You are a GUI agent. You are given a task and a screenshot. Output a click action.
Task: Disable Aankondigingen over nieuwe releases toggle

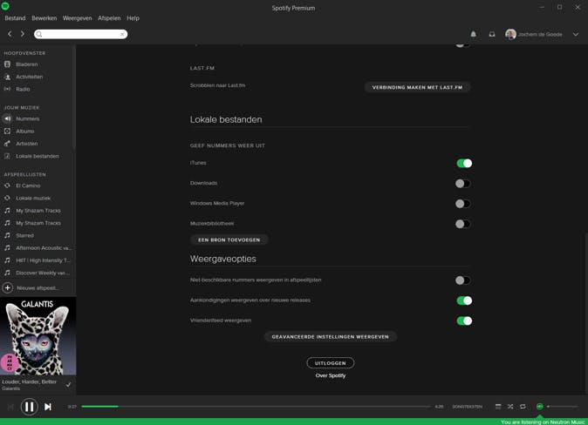tap(464, 300)
